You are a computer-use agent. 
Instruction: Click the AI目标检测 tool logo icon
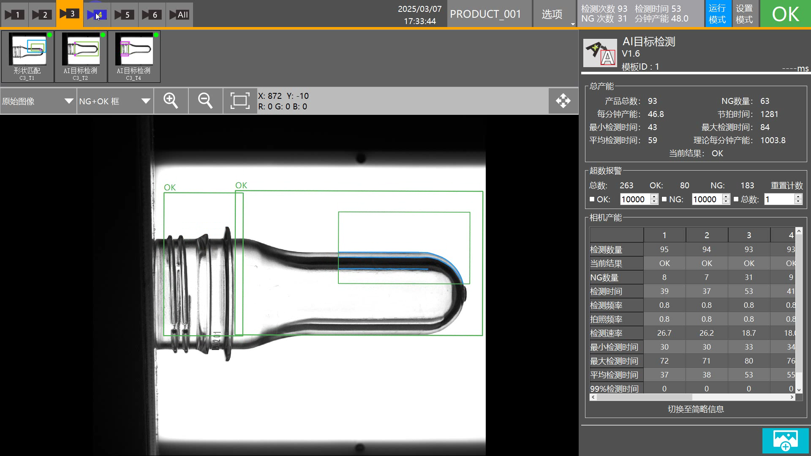pos(600,53)
